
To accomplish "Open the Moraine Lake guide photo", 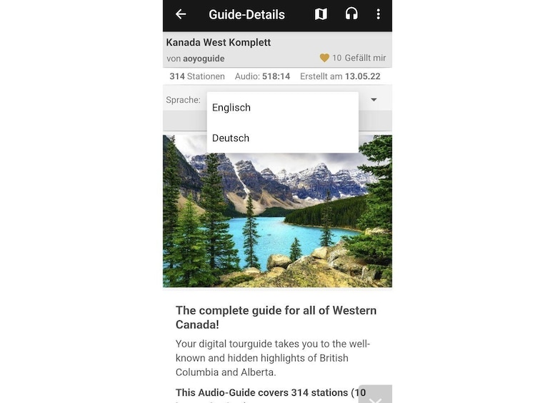I will [x=277, y=211].
